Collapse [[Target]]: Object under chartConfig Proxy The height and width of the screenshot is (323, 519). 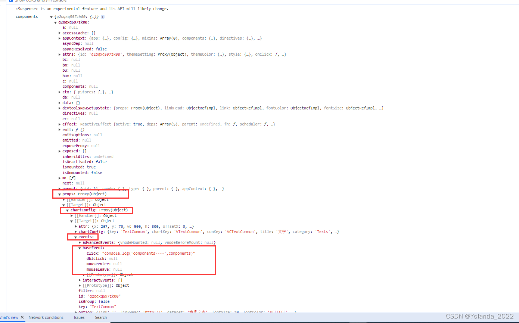(72, 221)
